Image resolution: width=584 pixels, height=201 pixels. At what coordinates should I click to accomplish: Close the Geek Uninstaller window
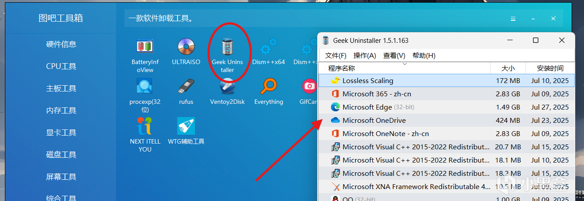(x=562, y=40)
